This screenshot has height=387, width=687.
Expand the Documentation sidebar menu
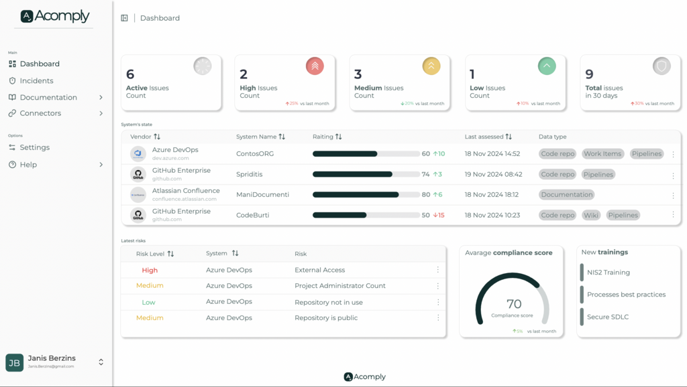tap(101, 98)
